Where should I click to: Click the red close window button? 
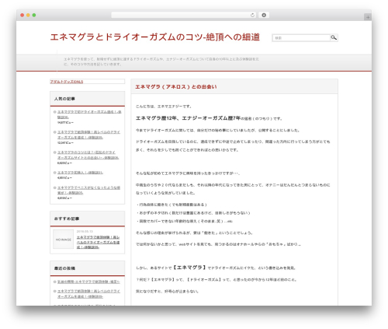click(x=23, y=15)
